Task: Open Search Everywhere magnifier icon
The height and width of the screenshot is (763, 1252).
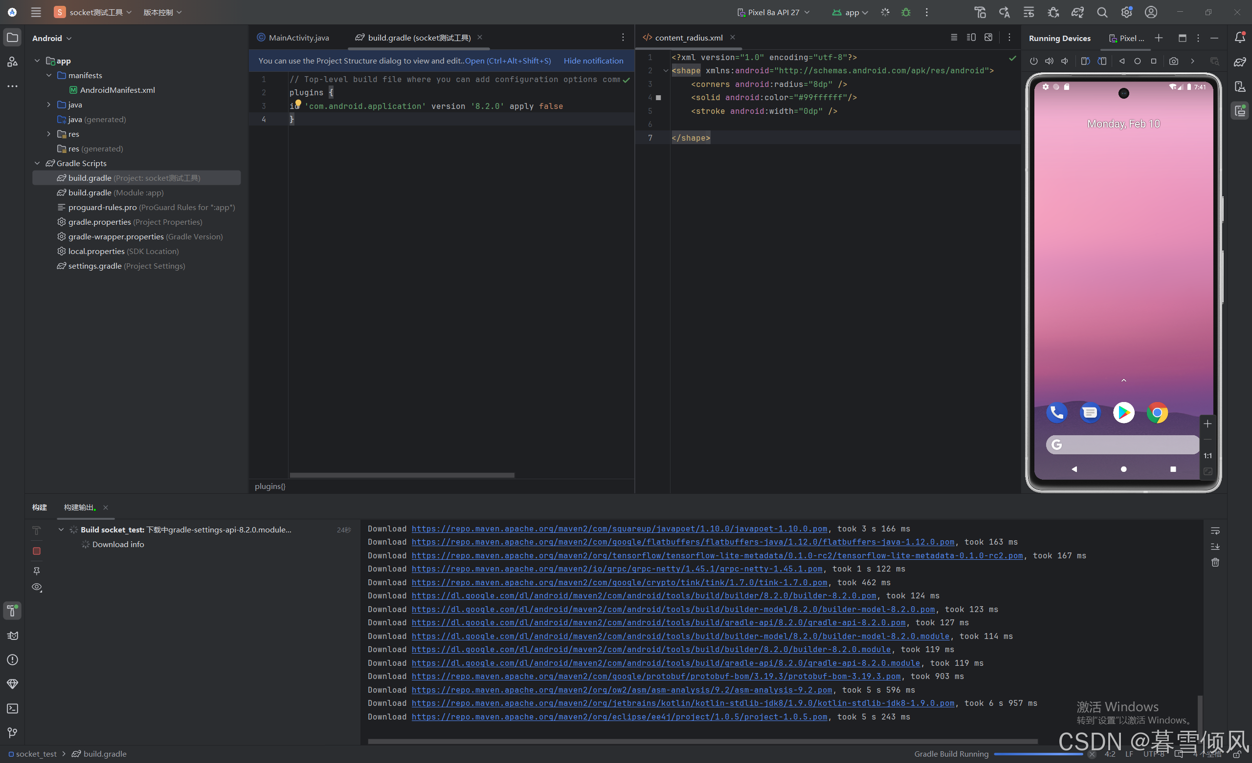Action: click(x=1101, y=12)
